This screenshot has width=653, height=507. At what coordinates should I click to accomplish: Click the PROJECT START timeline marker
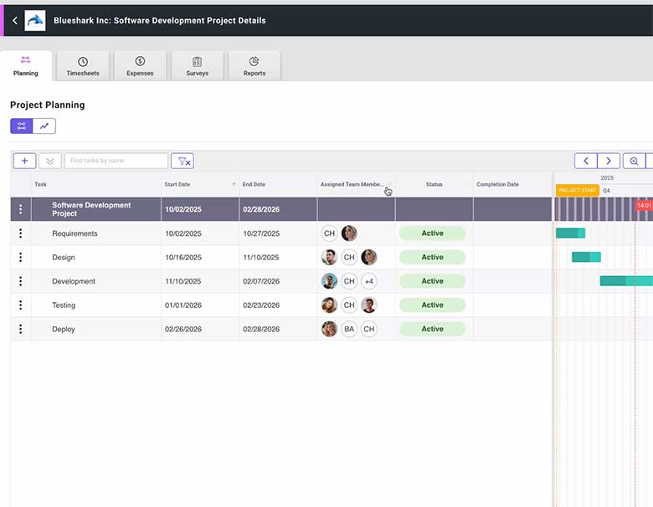(x=577, y=190)
